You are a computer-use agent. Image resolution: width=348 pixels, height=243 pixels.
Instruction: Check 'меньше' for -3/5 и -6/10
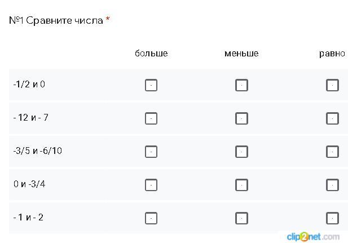click(241, 152)
